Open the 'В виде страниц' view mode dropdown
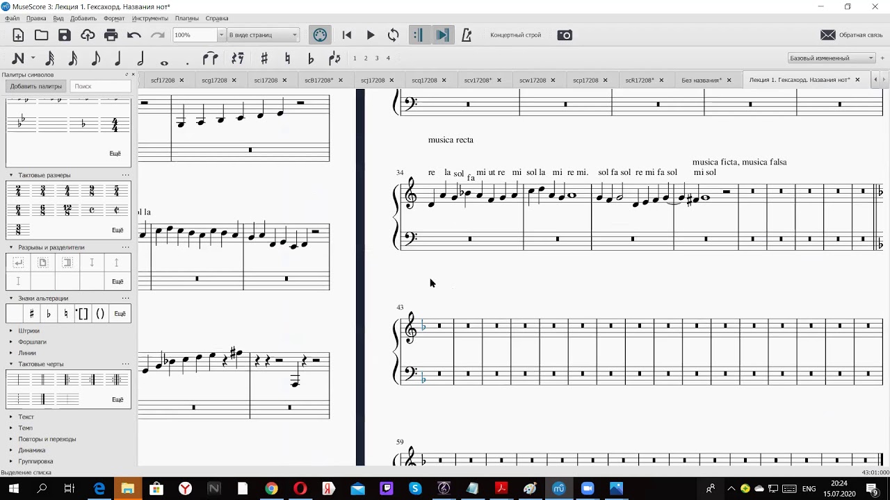The image size is (890, 500). [264, 35]
